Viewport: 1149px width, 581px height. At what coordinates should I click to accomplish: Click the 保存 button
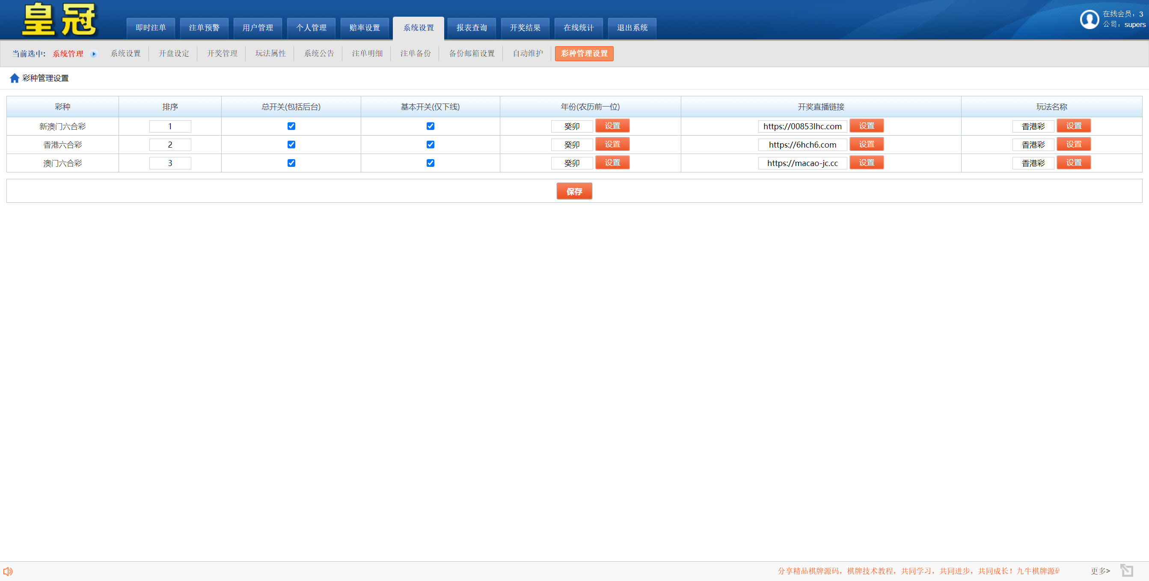(x=574, y=191)
